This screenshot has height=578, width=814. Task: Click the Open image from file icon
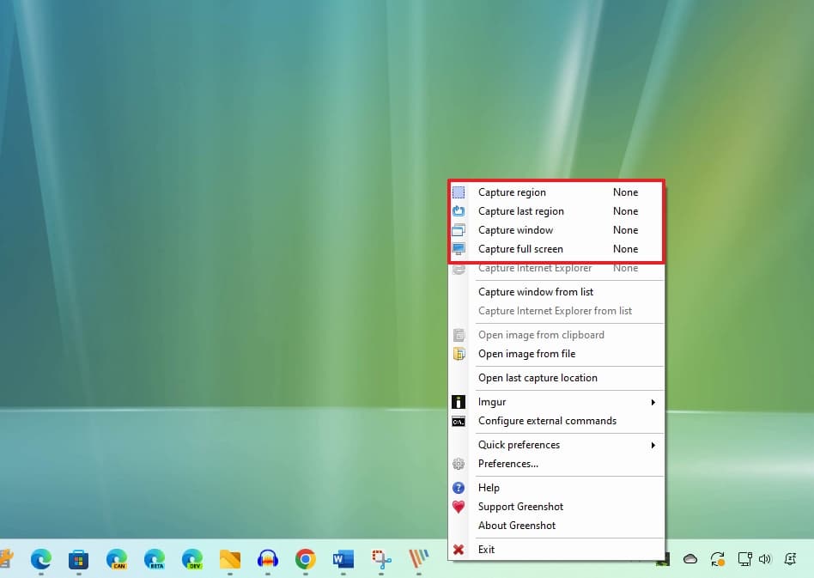(x=459, y=354)
